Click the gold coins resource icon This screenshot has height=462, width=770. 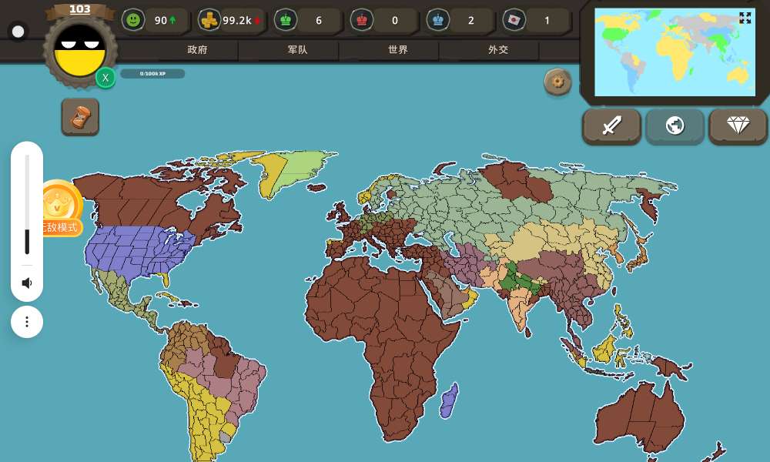point(209,21)
